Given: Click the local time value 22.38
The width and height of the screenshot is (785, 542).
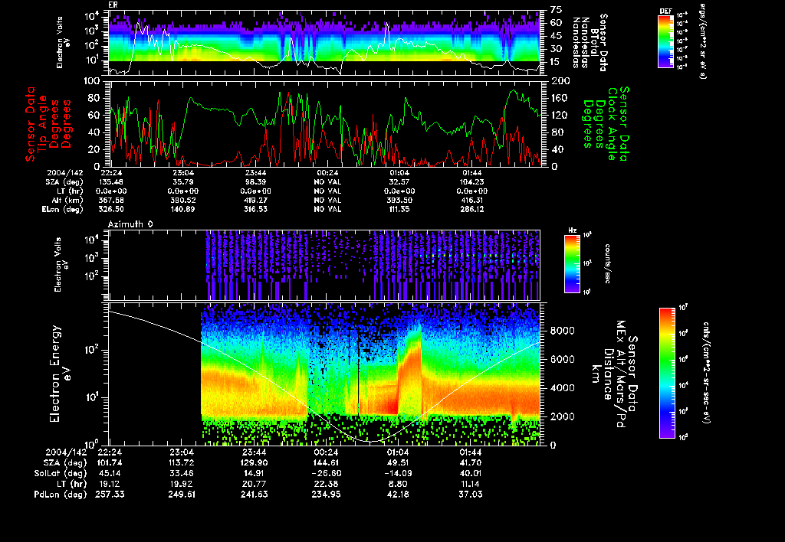Looking at the screenshot, I should tap(327, 484).
